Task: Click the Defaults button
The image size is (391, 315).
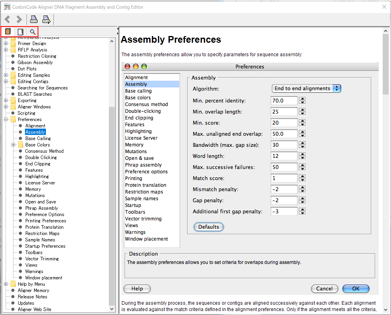Action: (x=209, y=227)
